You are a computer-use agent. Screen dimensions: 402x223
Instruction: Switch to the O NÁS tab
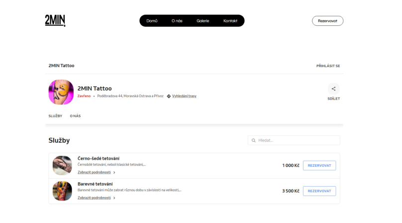coord(76,116)
